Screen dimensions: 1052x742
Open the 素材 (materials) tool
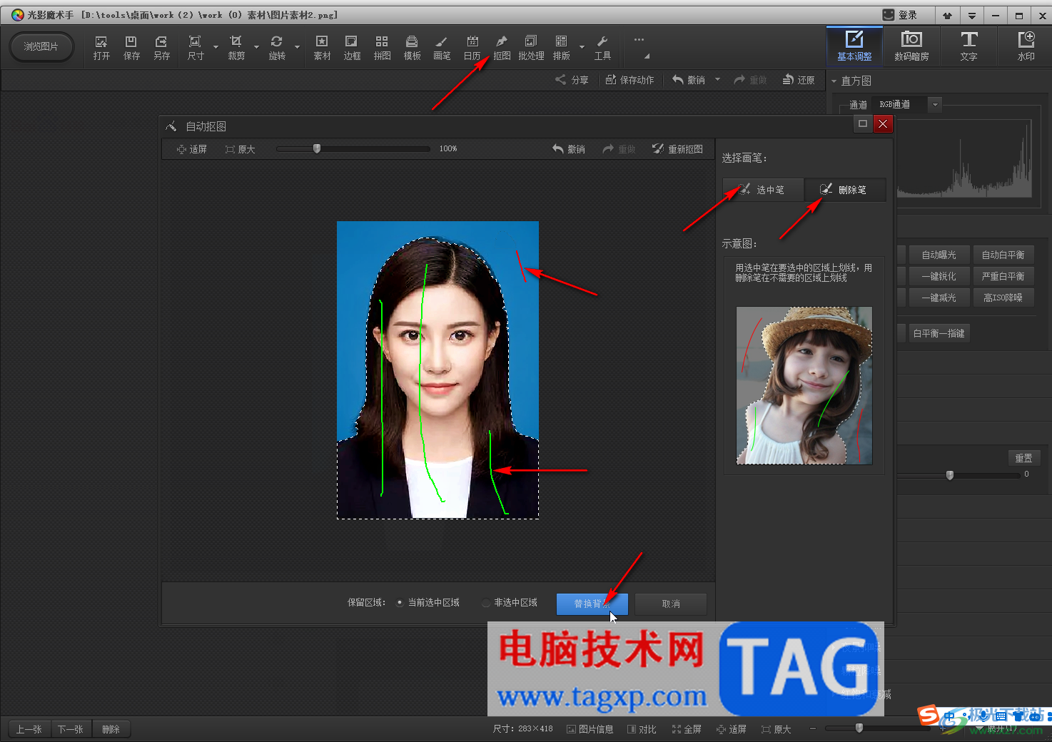coord(322,47)
